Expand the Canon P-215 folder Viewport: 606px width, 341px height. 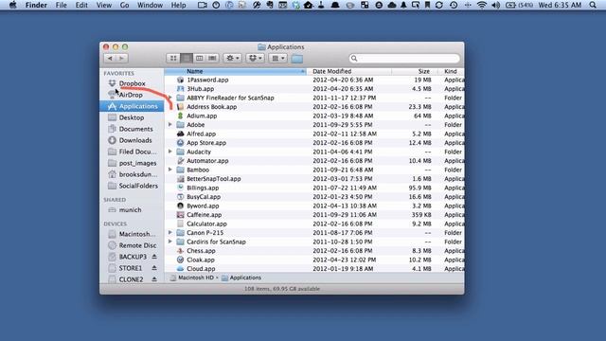tap(170, 232)
